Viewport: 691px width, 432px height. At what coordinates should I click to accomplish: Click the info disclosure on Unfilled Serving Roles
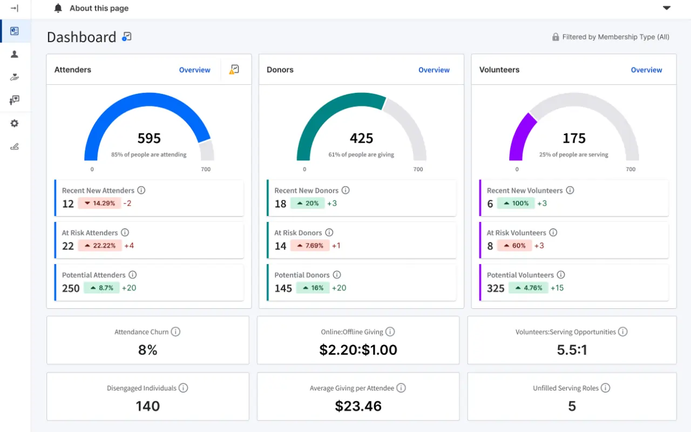coord(605,388)
